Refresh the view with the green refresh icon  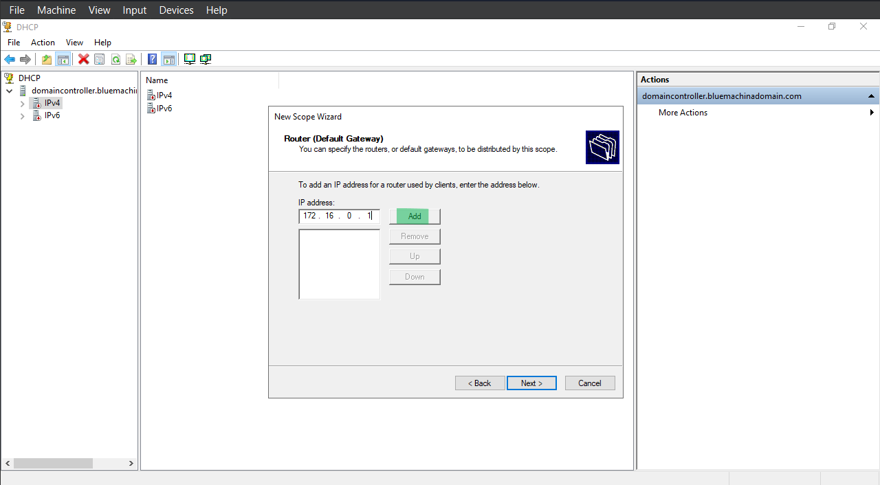click(x=115, y=59)
